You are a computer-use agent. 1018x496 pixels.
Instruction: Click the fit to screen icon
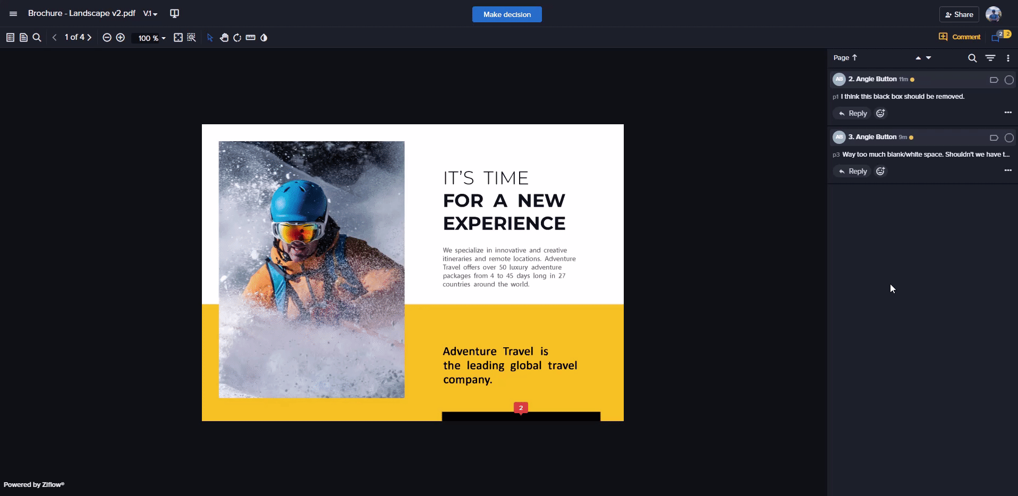(178, 38)
